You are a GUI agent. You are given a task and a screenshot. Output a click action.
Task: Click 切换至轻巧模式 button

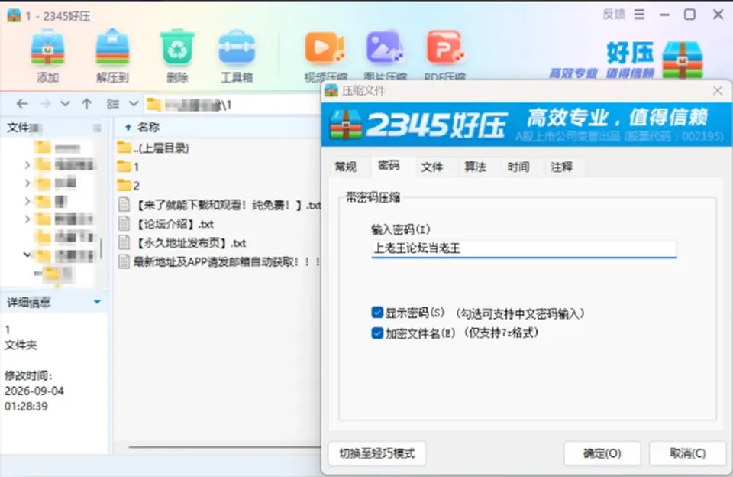coord(376,453)
